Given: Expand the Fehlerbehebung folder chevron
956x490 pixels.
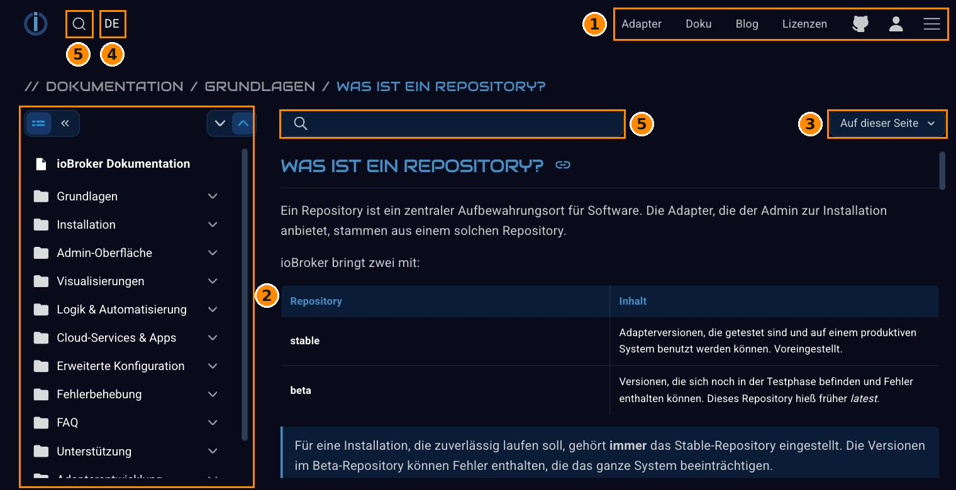Looking at the screenshot, I should pos(213,395).
